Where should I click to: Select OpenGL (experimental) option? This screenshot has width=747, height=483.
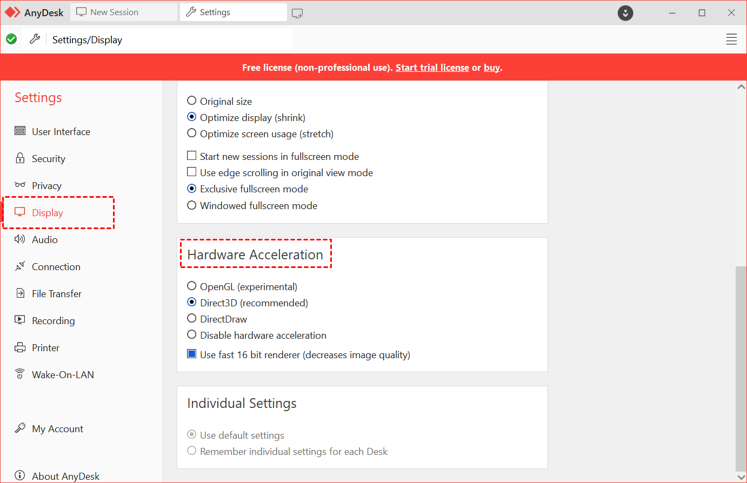pyautogui.click(x=192, y=286)
